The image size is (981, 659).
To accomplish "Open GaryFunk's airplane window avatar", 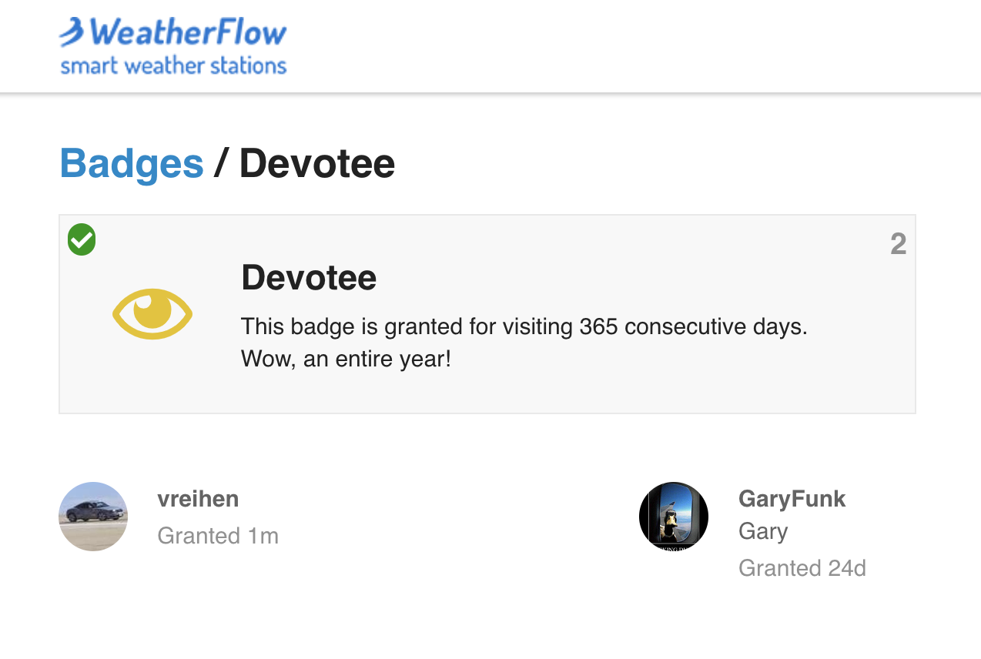I will [x=674, y=517].
